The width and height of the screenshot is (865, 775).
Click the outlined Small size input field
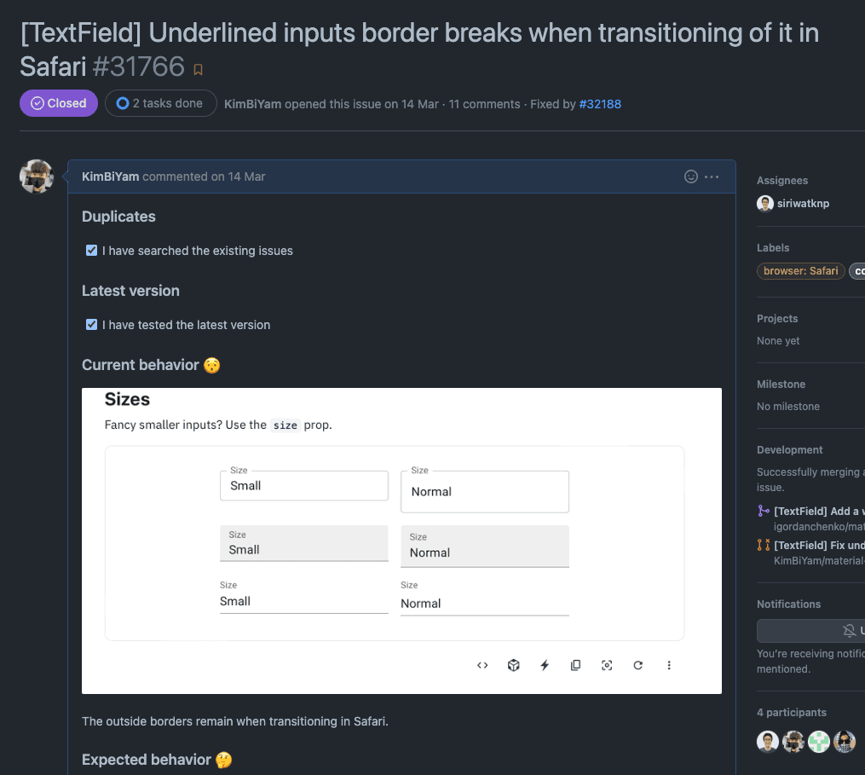point(303,486)
